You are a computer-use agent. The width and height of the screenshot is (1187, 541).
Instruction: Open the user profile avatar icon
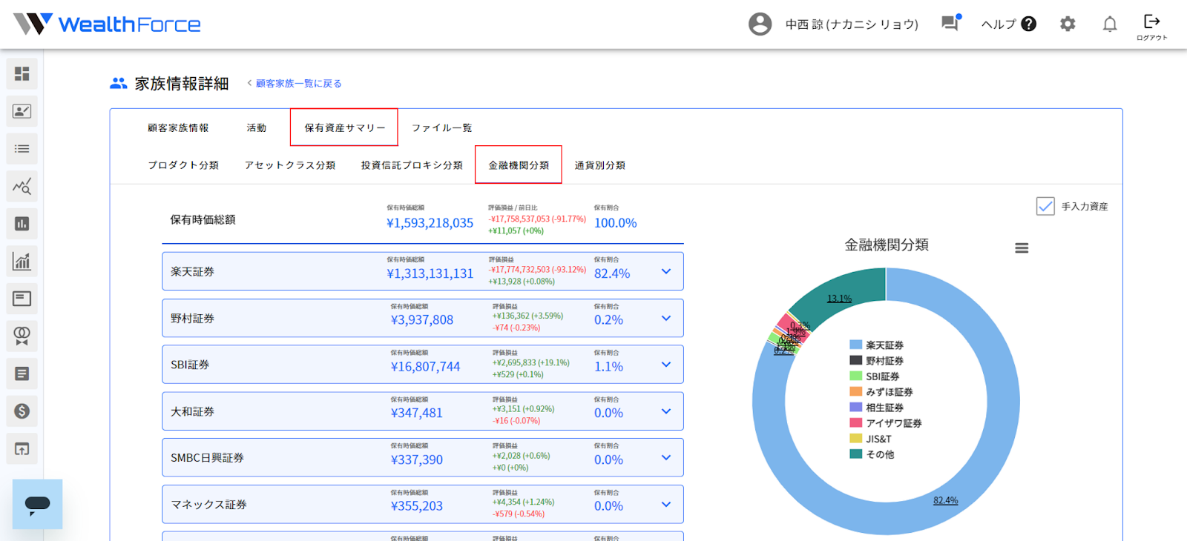[760, 24]
